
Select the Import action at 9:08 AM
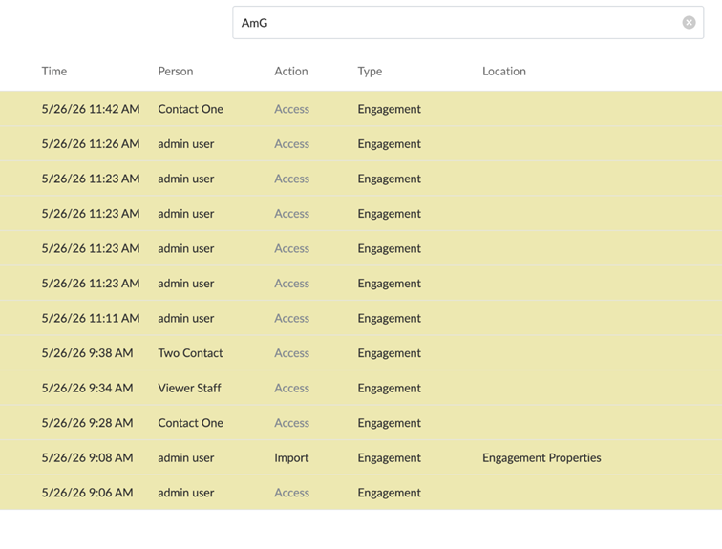click(291, 458)
